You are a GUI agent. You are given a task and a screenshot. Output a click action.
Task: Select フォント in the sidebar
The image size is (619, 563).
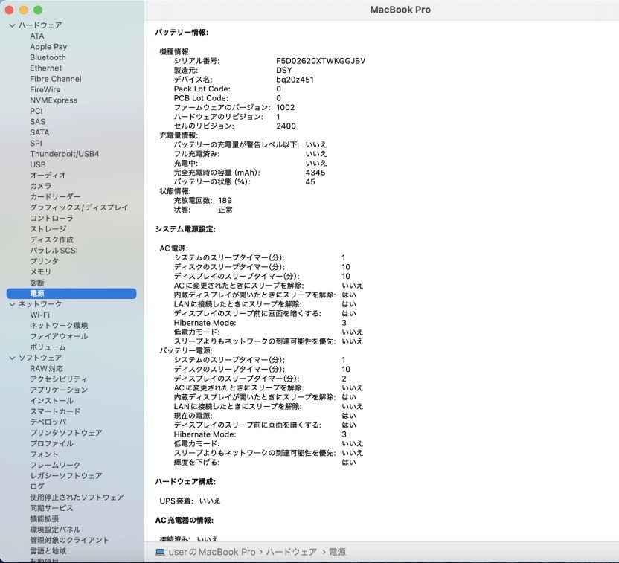[x=44, y=454]
